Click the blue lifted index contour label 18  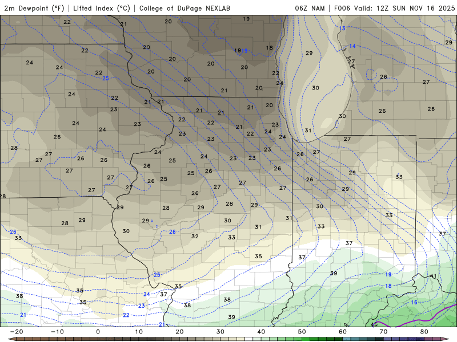tap(388, 286)
